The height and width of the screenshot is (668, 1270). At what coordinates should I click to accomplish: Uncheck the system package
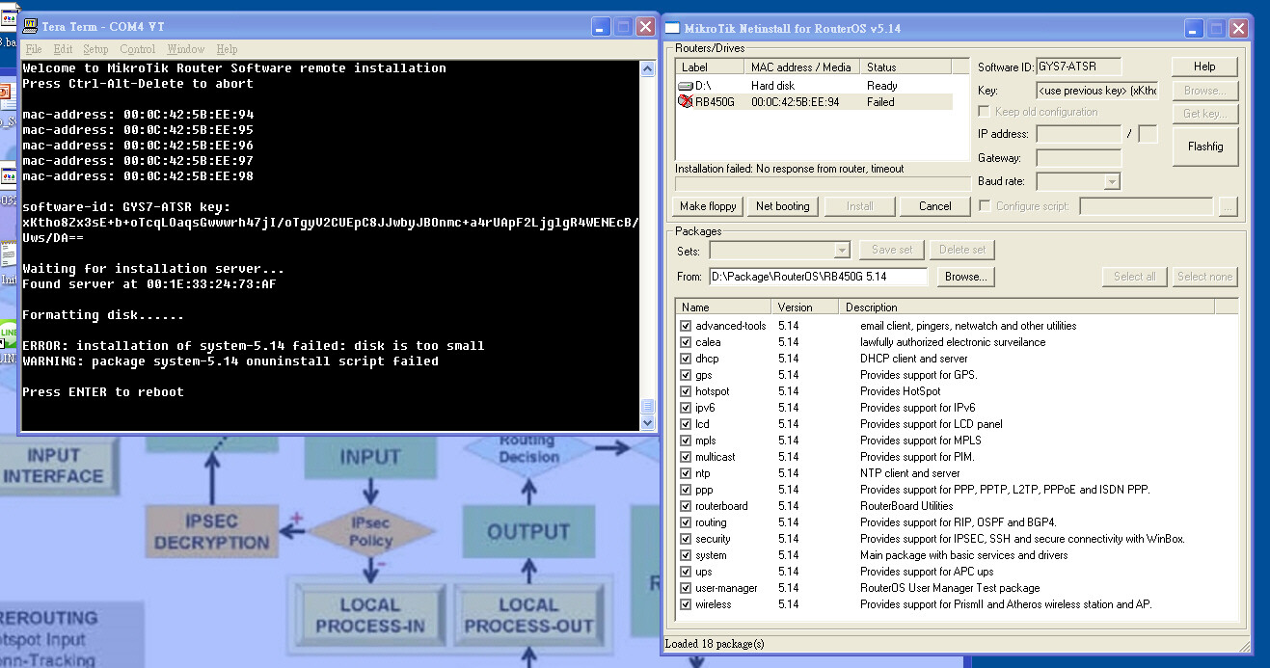point(686,555)
